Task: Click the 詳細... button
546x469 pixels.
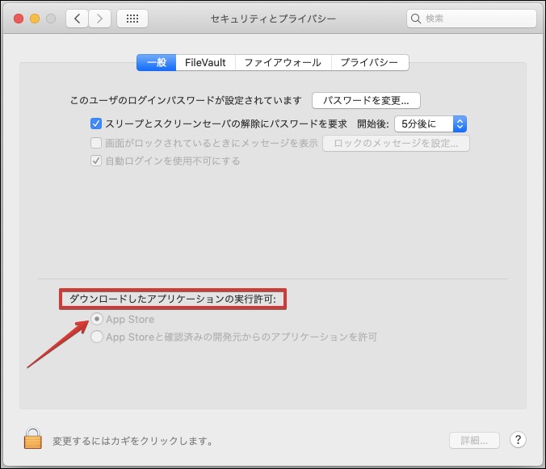Action: pos(474,441)
